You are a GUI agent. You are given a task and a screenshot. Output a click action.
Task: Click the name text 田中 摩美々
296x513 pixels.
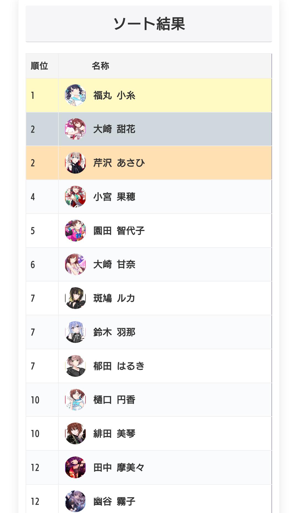[119, 468]
